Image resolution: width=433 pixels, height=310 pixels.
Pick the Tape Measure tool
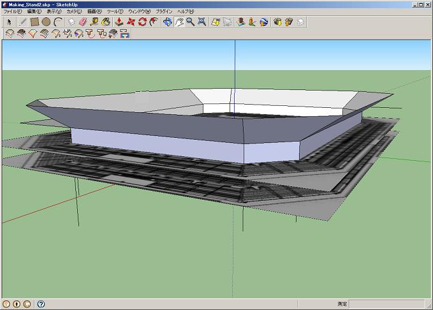94,22
